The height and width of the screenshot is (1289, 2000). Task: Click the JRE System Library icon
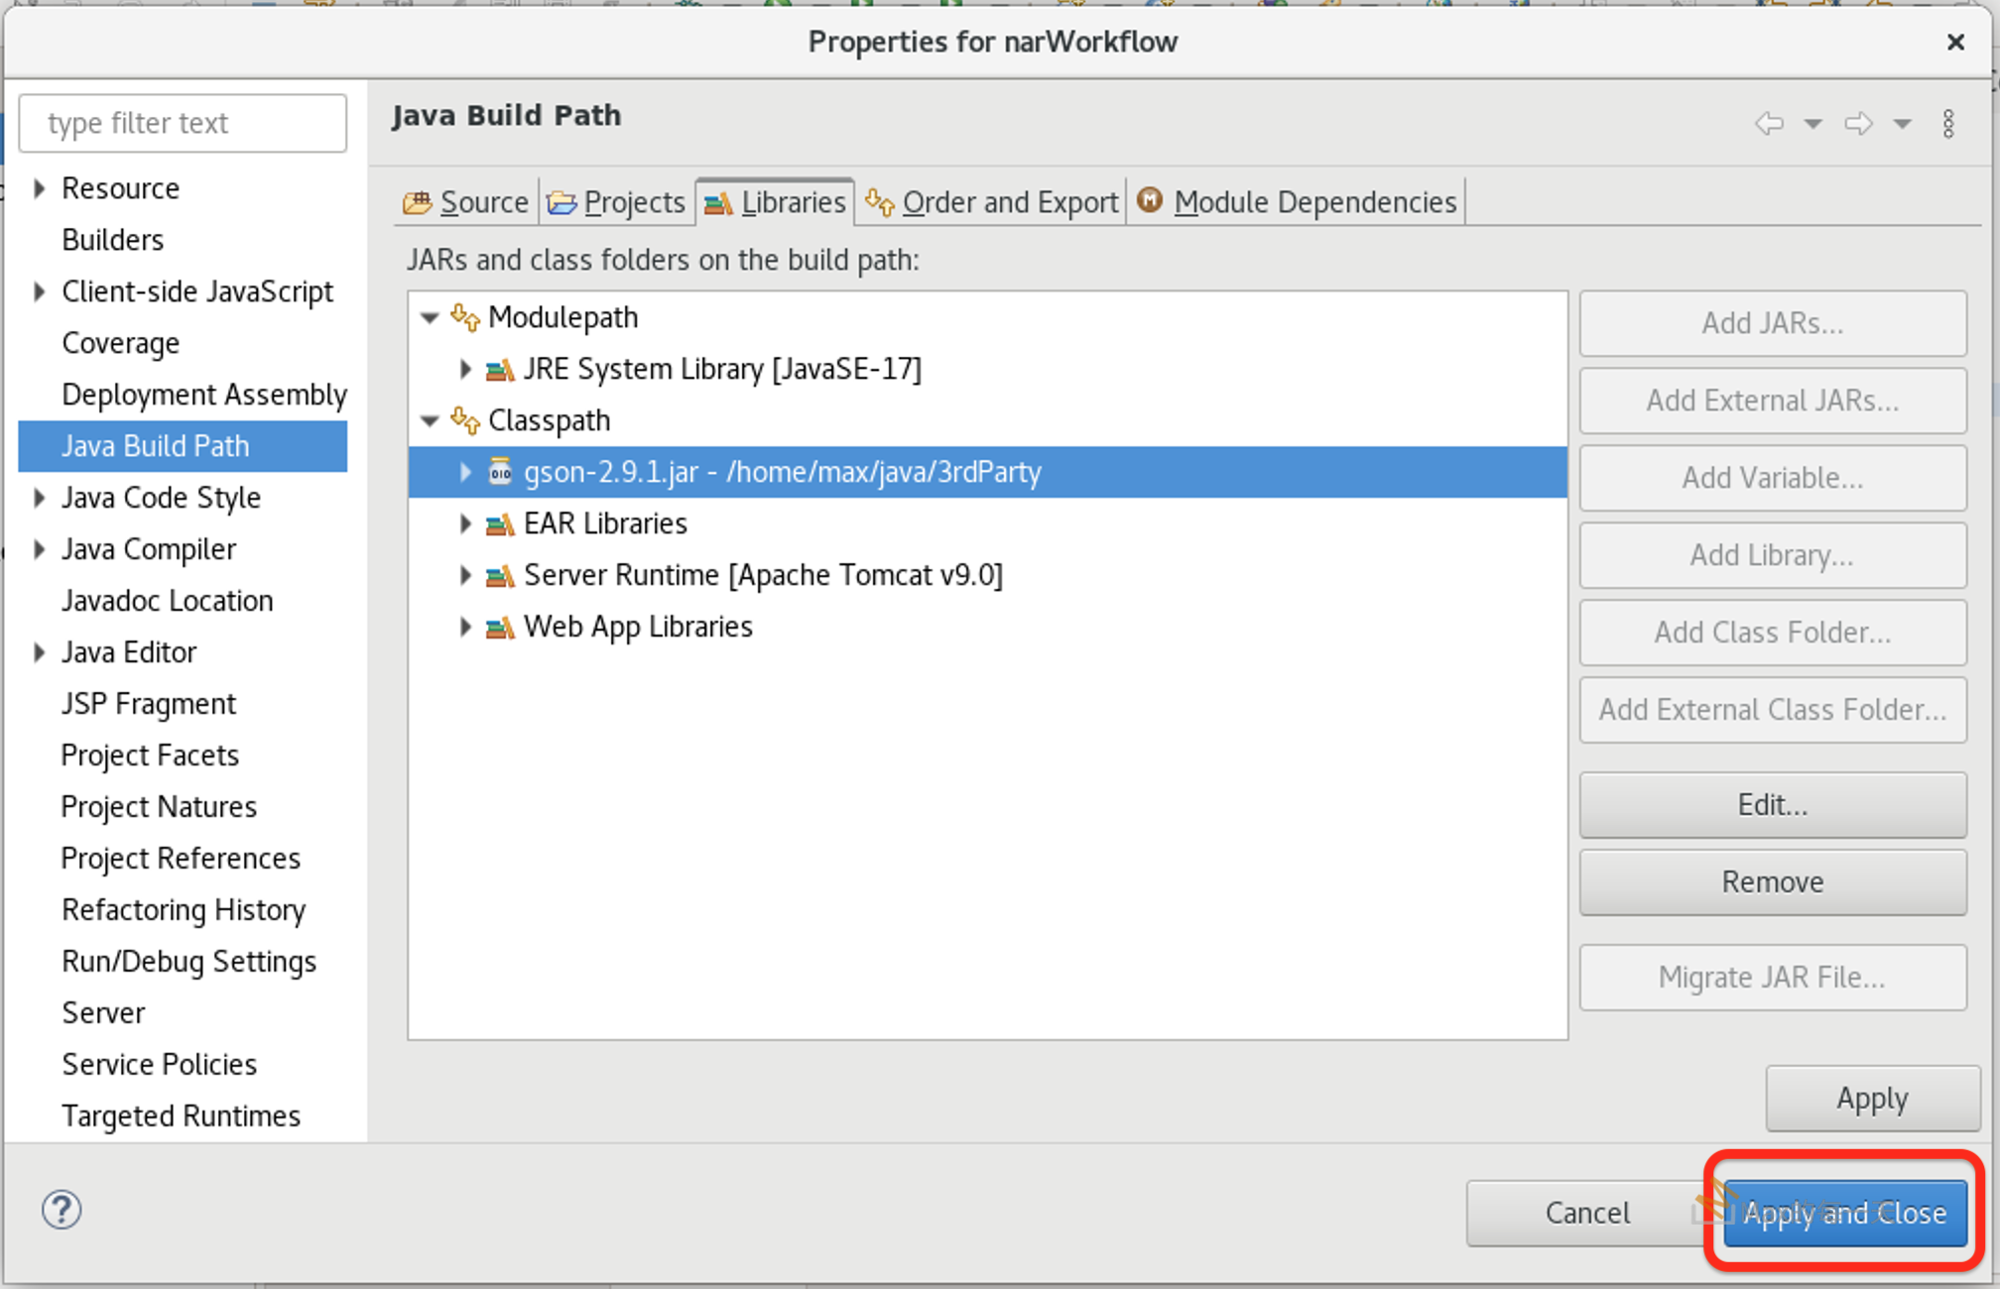(x=500, y=370)
